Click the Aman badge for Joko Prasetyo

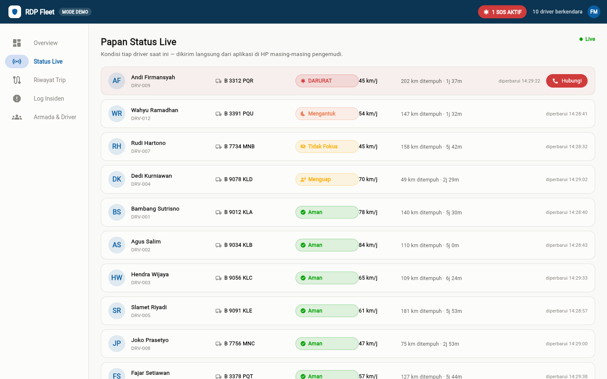327,344
